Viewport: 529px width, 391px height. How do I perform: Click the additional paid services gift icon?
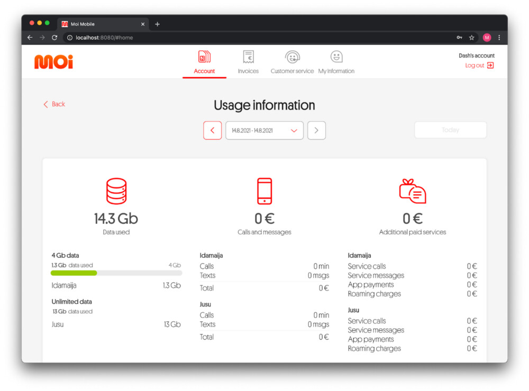click(x=412, y=191)
